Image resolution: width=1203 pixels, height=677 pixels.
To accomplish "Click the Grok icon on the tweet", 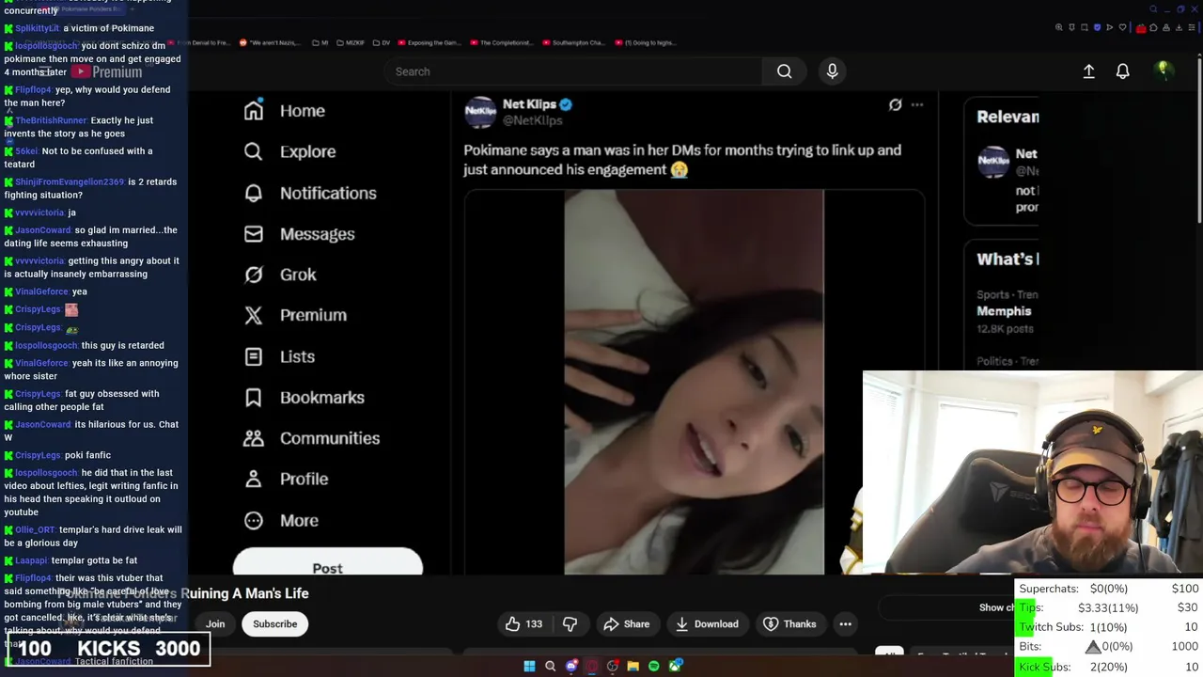I will click(896, 105).
